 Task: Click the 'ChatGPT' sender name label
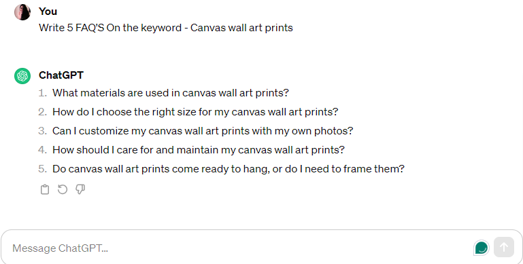(x=61, y=75)
